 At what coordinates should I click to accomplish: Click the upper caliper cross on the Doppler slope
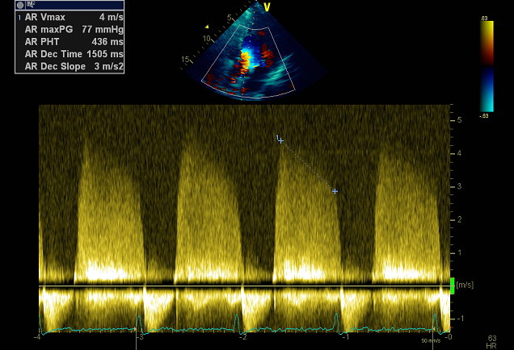[280, 140]
